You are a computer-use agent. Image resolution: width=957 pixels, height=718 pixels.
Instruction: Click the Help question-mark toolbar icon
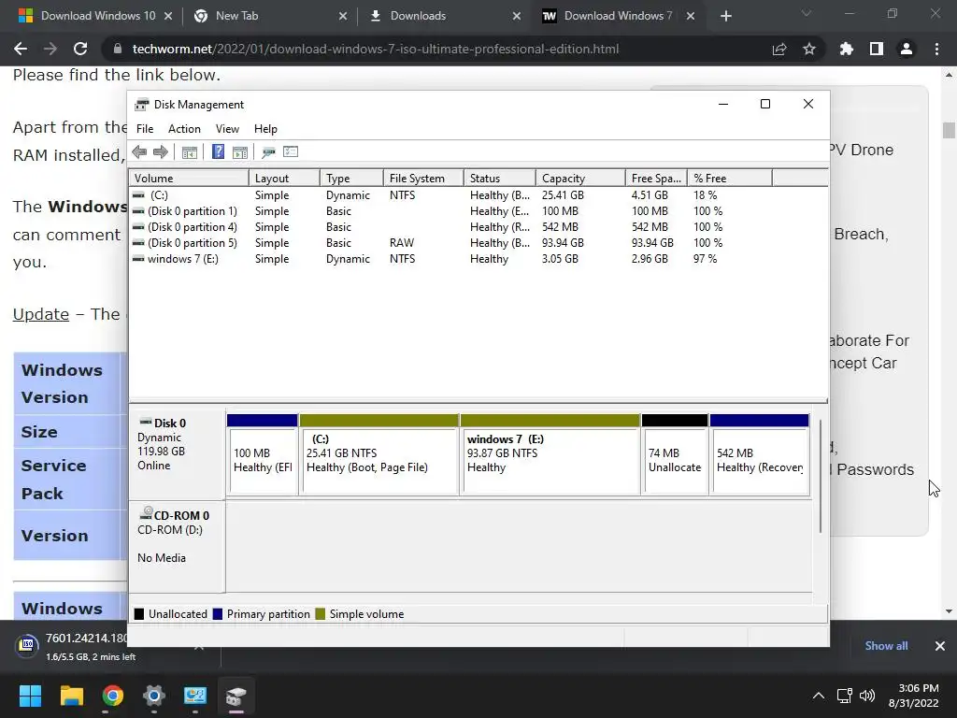tap(218, 152)
